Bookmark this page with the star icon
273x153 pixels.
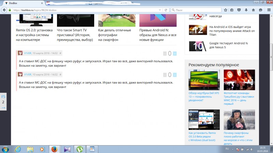(226, 10)
